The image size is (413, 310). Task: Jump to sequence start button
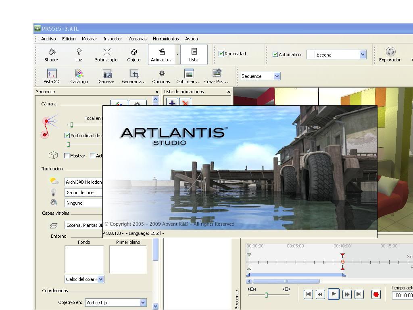click(308, 294)
